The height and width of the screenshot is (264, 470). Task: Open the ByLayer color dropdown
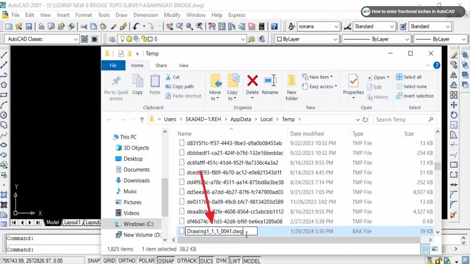335,39
